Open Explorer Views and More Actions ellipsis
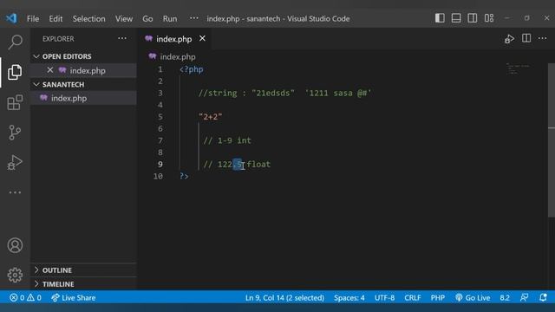The height and width of the screenshot is (312, 555). [122, 38]
